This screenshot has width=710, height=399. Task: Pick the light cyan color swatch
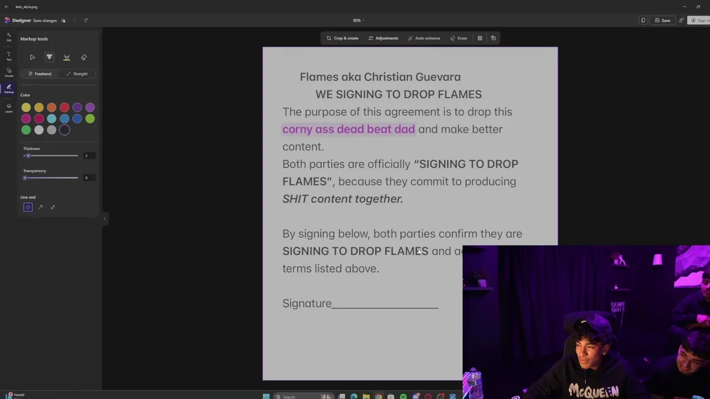click(52, 119)
